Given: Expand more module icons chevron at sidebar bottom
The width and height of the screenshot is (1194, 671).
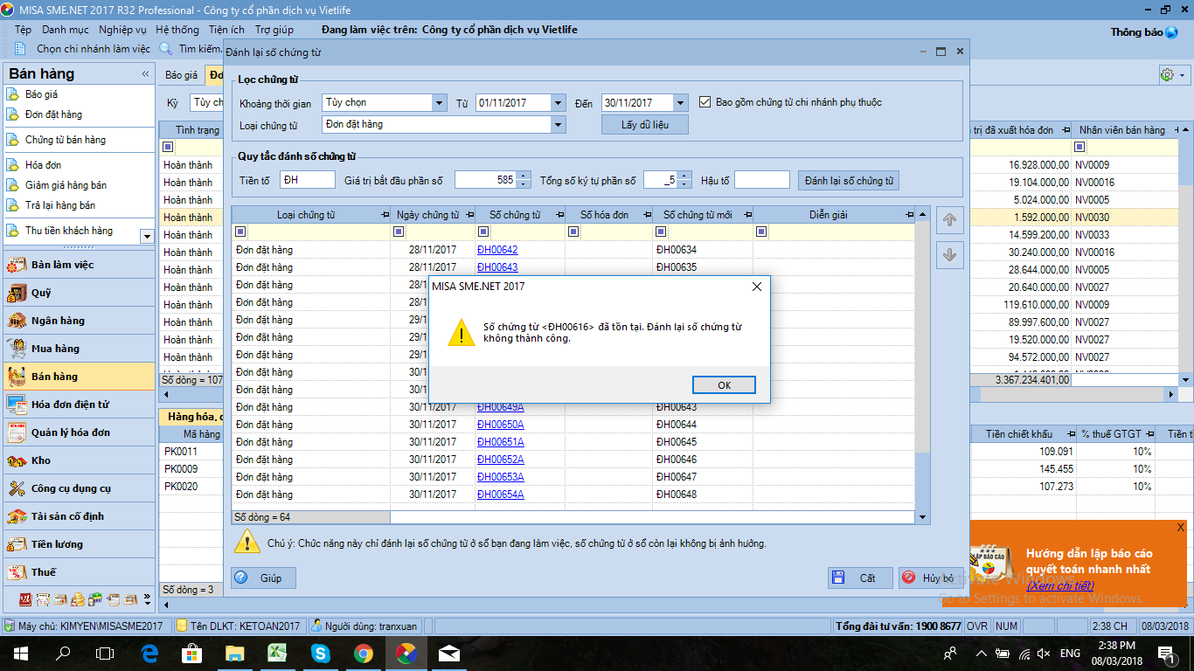Looking at the screenshot, I should pos(147,600).
